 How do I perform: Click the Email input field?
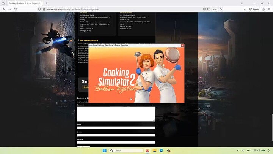(x=116, y=135)
